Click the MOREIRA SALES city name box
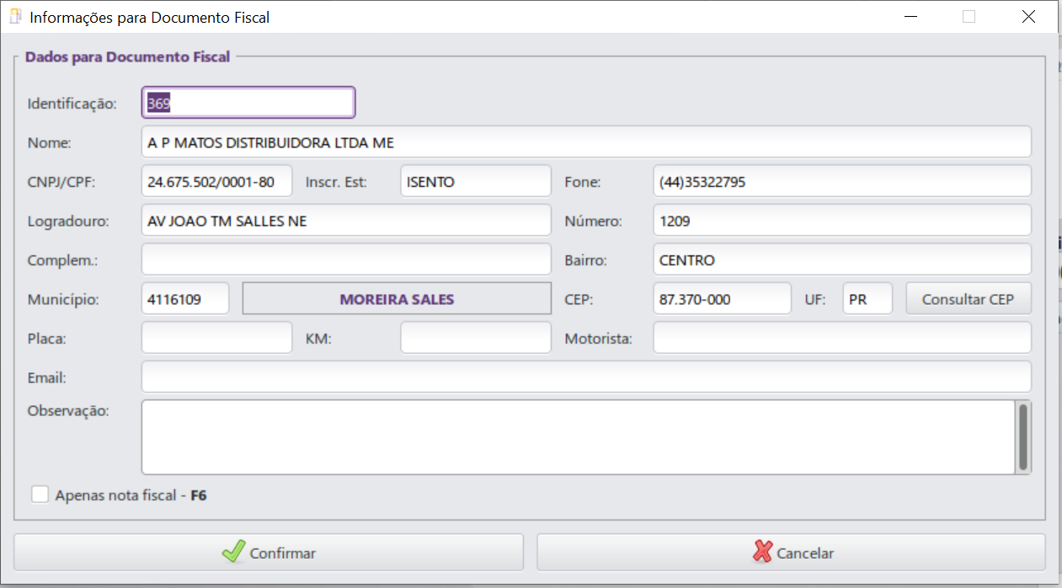This screenshot has height=588, width=1062. (x=397, y=299)
